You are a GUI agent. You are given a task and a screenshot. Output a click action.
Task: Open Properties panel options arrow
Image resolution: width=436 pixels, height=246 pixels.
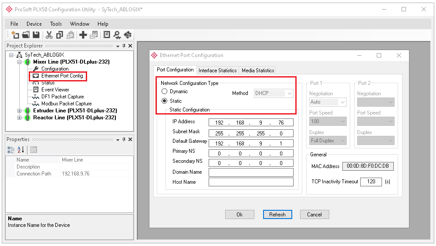point(118,140)
